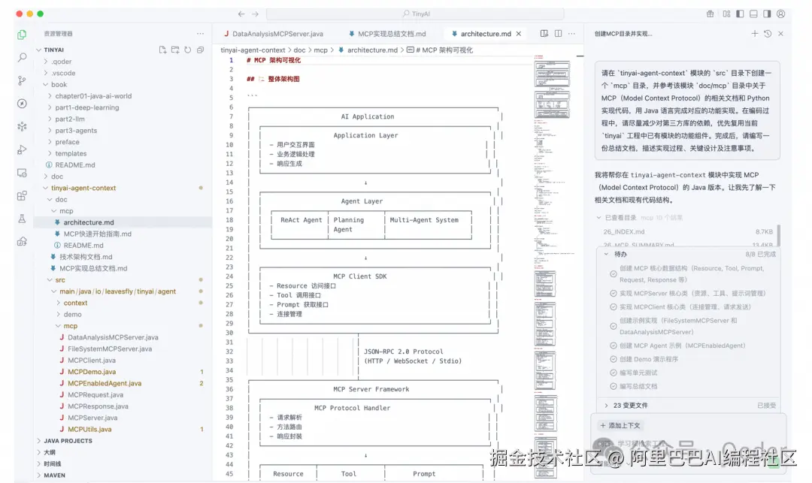Go back with the navigation arrow
This screenshot has height=483, width=812.
coord(241,14)
